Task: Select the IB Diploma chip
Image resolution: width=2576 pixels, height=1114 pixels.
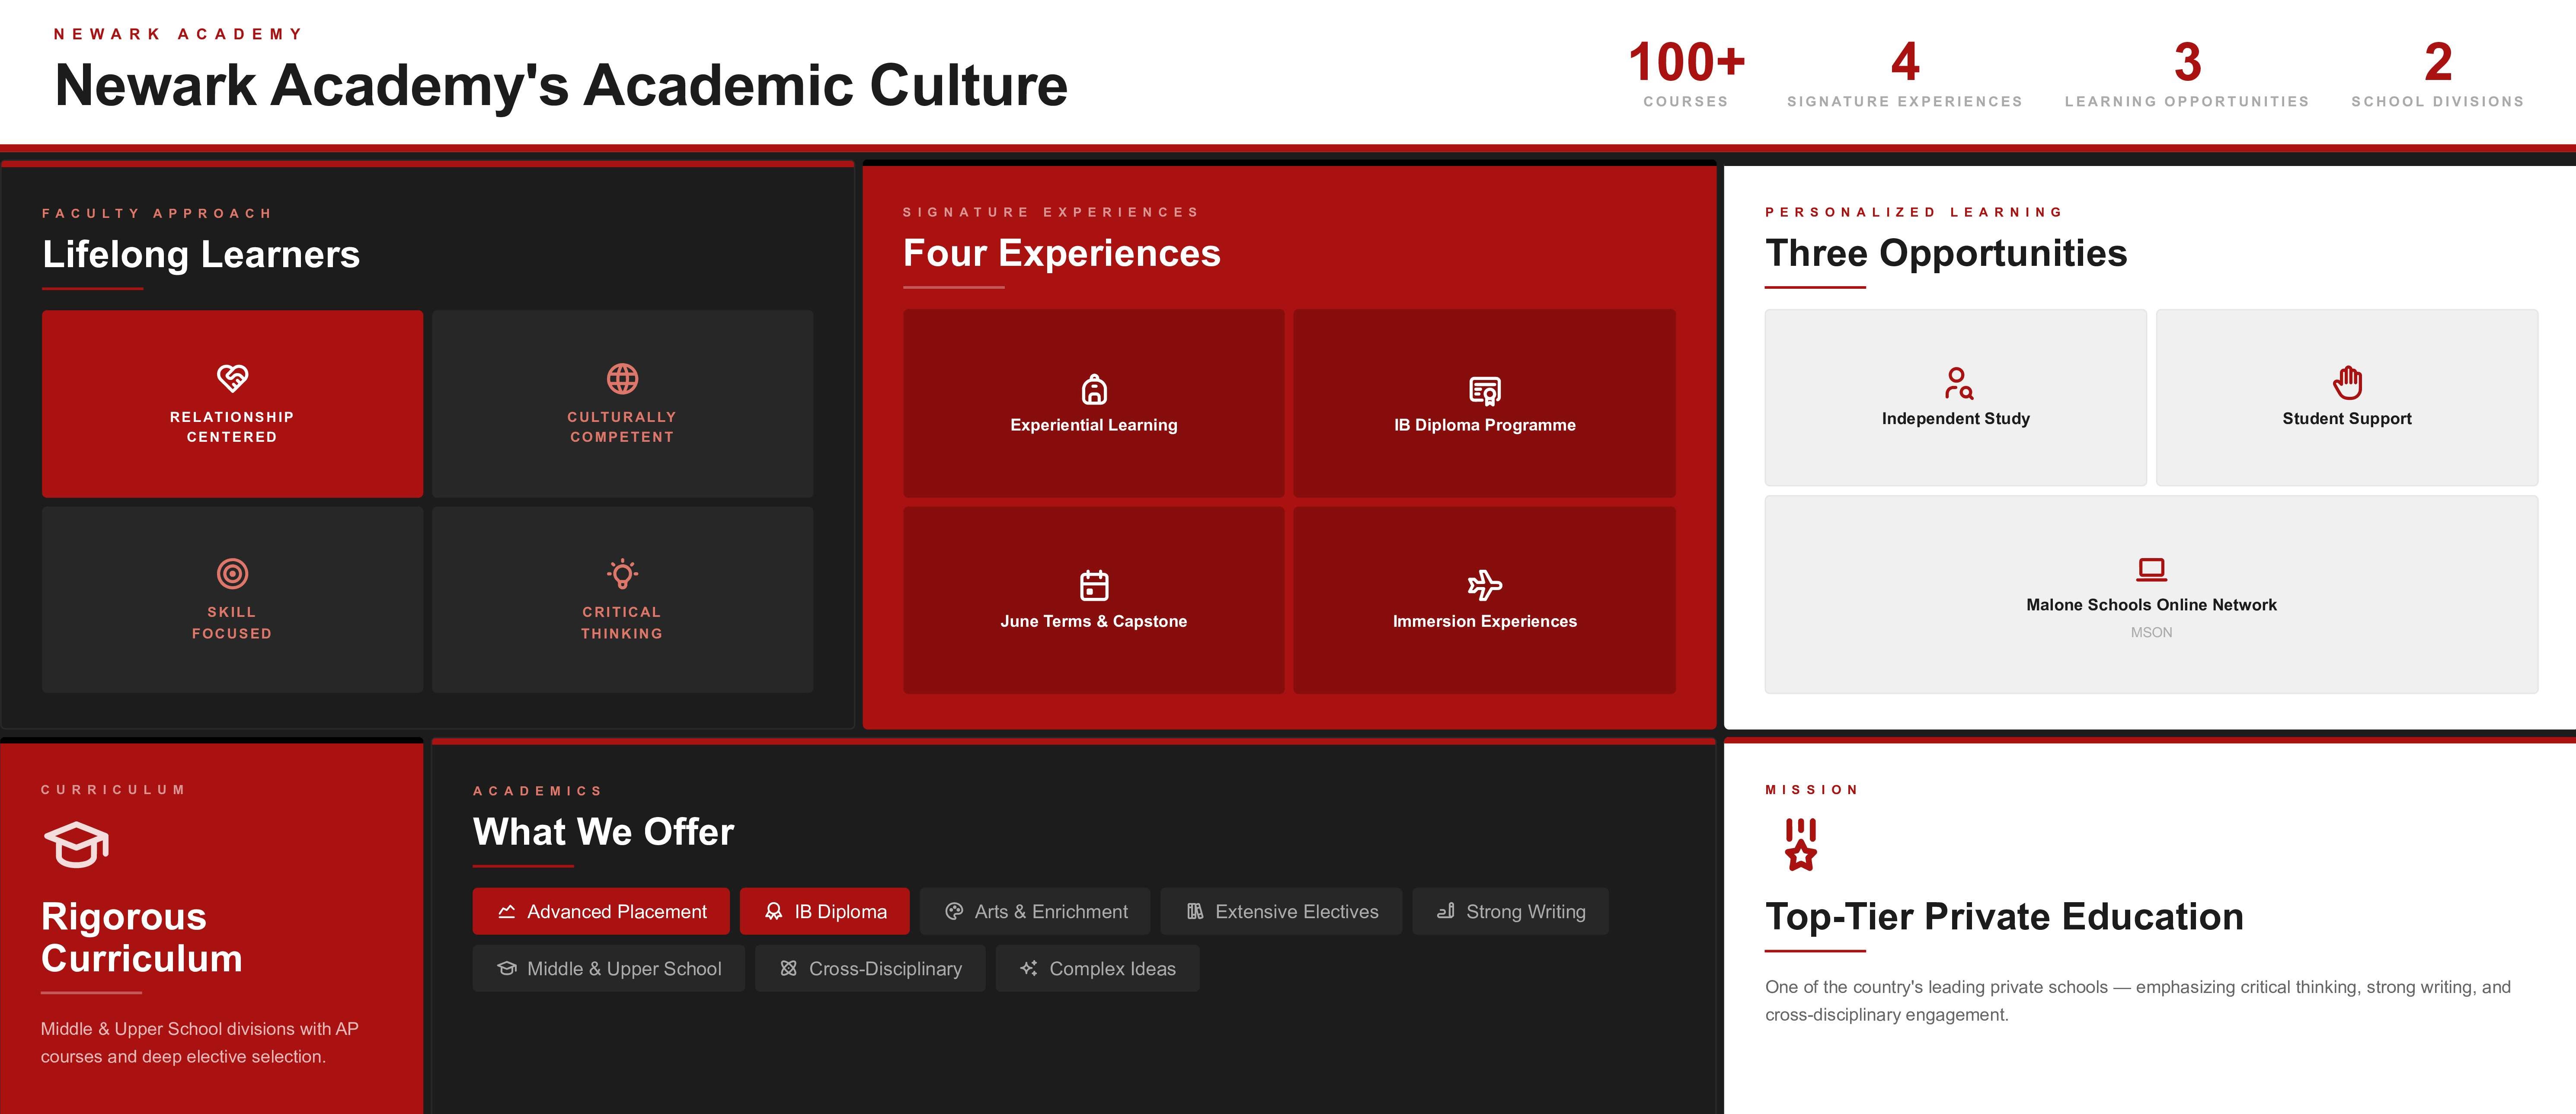Action: point(825,911)
